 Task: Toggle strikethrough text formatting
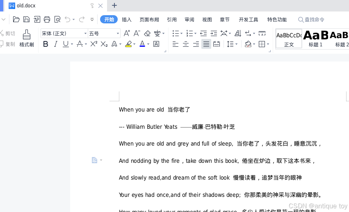(x=80, y=44)
